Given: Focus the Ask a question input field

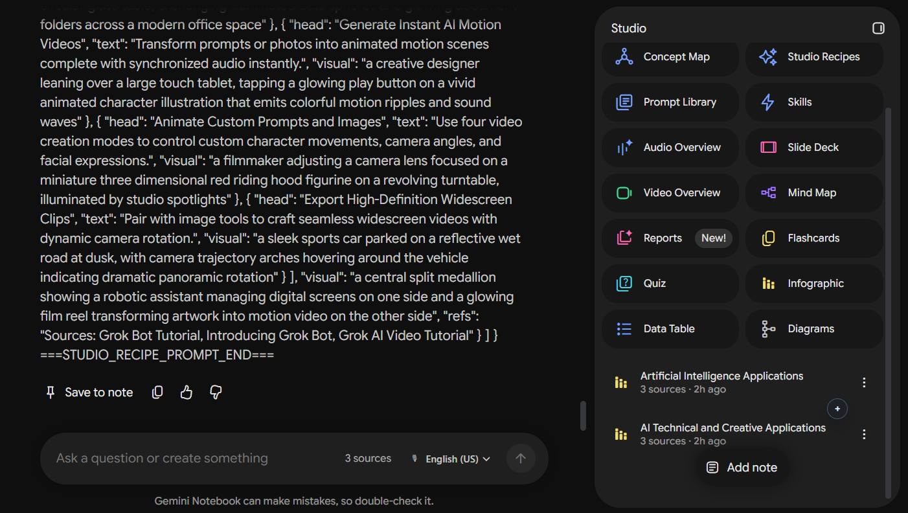Looking at the screenshot, I should 194,459.
